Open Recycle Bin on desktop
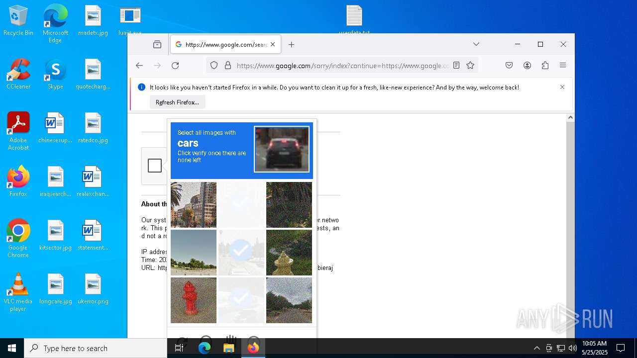This screenshot has width=637, height=358. point(18,21)
